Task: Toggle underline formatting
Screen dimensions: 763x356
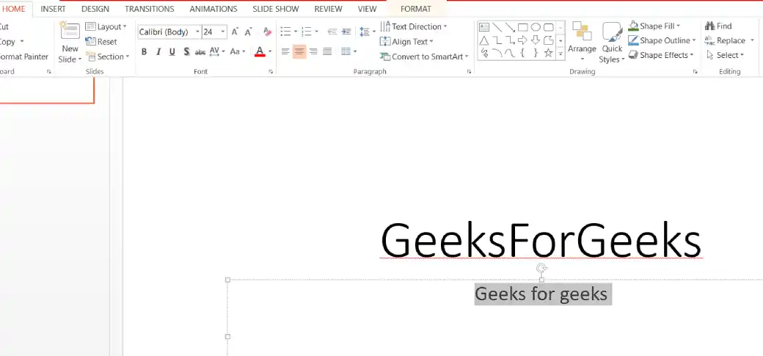Action: pyautogui.click(x=172, y=51)
